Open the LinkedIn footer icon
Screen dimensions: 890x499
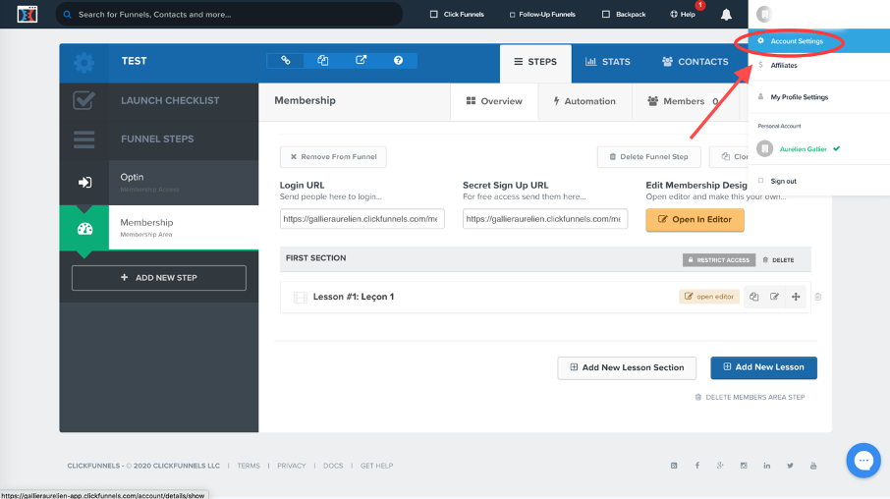coord(767,466)
